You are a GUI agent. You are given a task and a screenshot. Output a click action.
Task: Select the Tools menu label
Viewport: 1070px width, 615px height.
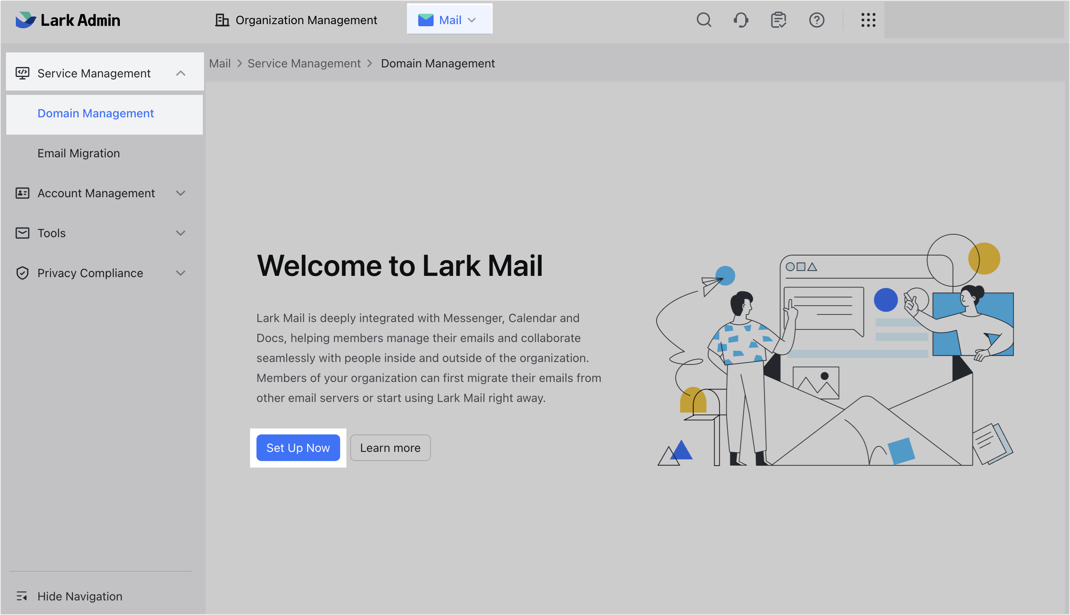pos(52,233)
